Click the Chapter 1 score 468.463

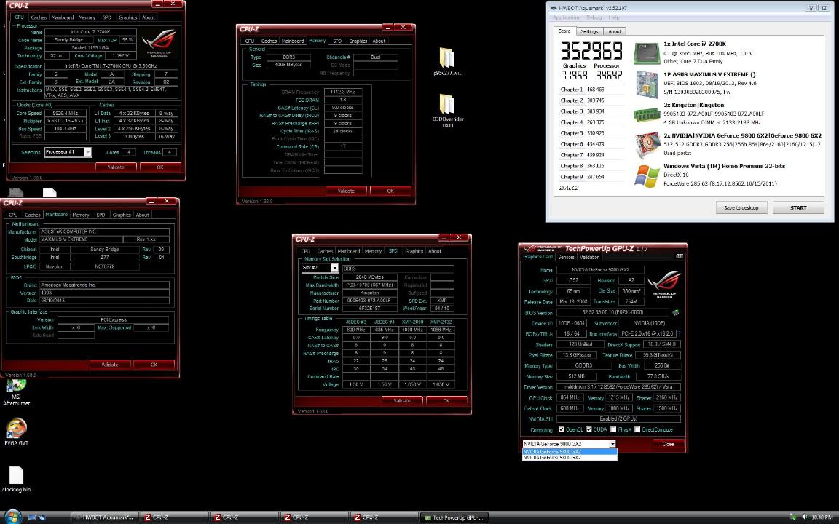click(596, 90)
